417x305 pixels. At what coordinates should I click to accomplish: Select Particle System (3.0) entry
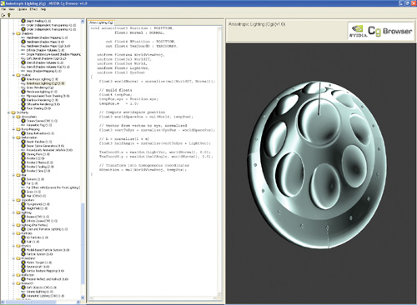[x=39, y=254]
